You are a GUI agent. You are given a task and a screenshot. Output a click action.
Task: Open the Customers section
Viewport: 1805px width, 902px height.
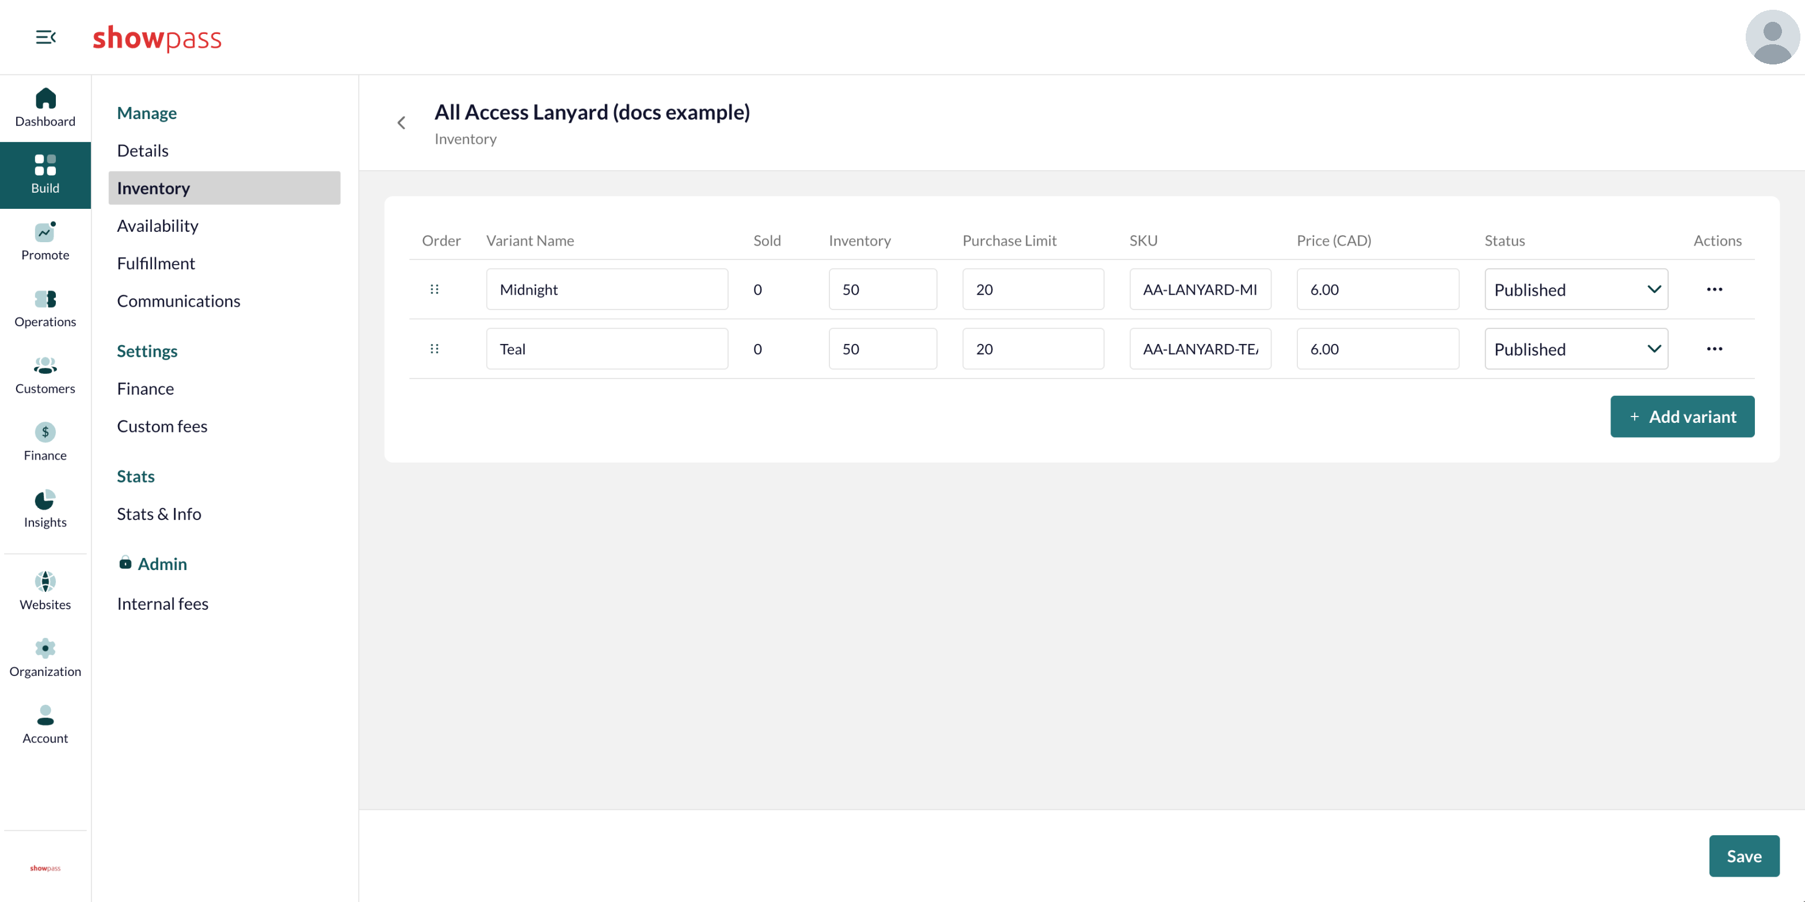(45, 376)
